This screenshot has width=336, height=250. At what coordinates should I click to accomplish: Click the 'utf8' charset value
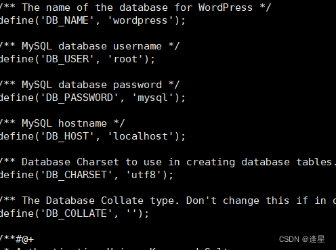pos(144,175)
